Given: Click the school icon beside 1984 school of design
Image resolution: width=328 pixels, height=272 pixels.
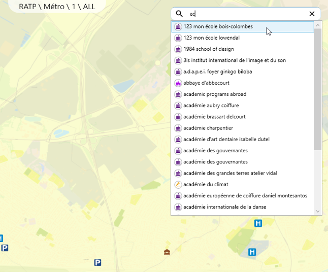Looking at the screenshot, I should pyautogui.click(x=178, y=49).
